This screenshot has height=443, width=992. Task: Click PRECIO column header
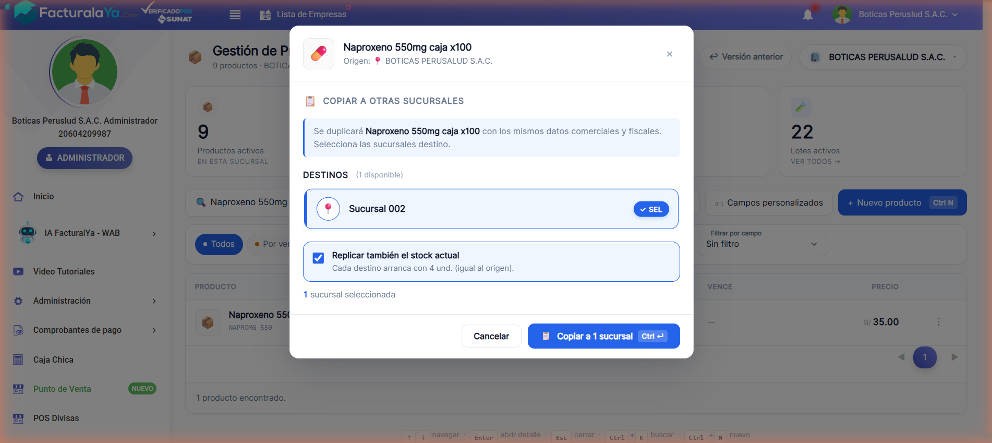click(x=885, y=286)
